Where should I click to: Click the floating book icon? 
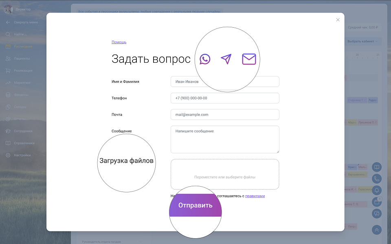coord(377,167)
